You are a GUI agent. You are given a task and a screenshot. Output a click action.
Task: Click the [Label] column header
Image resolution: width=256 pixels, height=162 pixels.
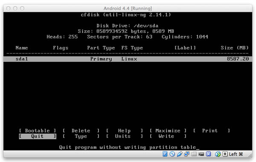(185, 48)
